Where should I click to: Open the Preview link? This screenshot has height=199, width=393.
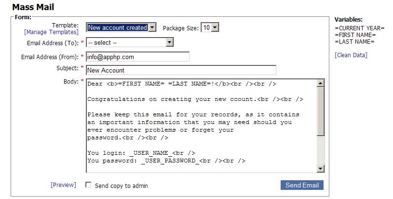click(x=63, y=185)
